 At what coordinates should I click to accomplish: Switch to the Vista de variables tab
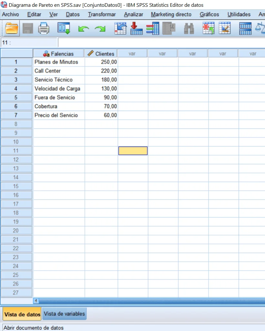point(64,314)
